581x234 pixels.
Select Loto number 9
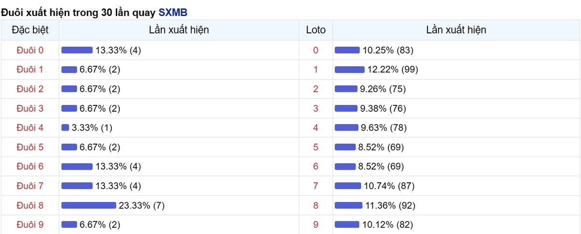coord(316,224)
